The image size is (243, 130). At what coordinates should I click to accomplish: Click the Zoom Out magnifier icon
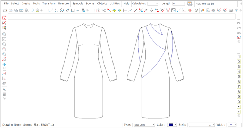point(4,49)
